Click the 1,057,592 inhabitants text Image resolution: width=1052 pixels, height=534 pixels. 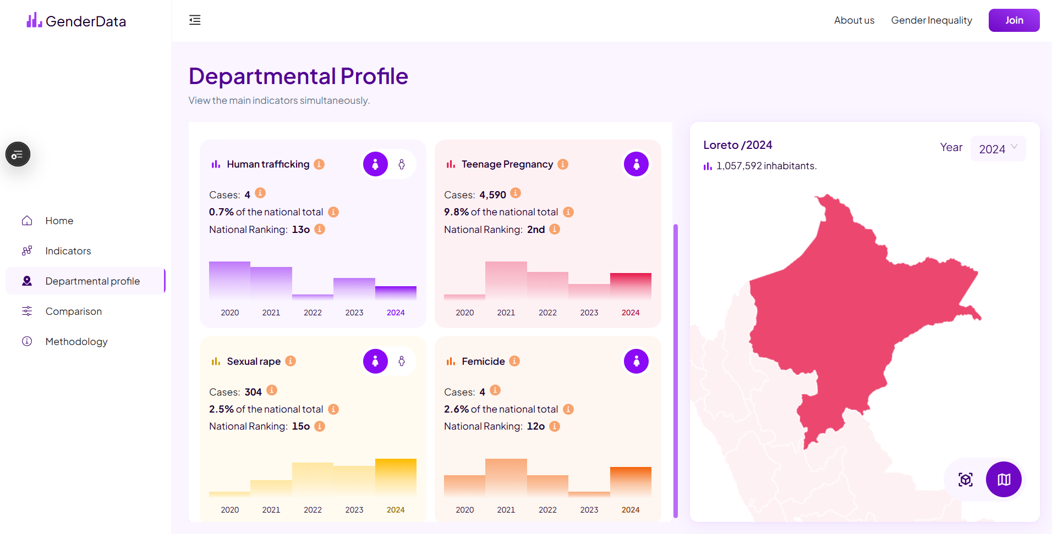[x=766, y=166]
